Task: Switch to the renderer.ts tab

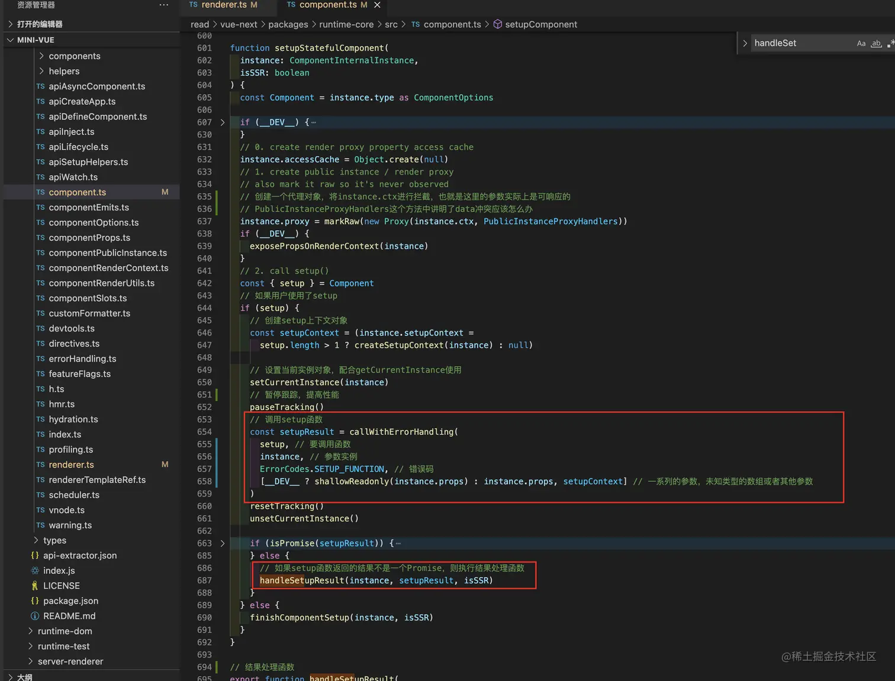Action: coord(223,5)
